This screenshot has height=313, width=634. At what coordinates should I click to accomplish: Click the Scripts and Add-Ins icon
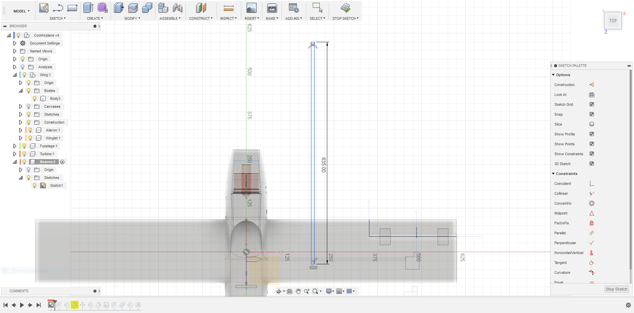pyautogui.click(x=294, y=8)
